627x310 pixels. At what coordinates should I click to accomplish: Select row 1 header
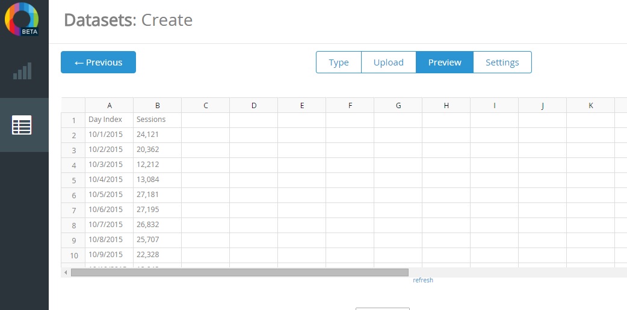pyautogui.click(x=73, y=120)
